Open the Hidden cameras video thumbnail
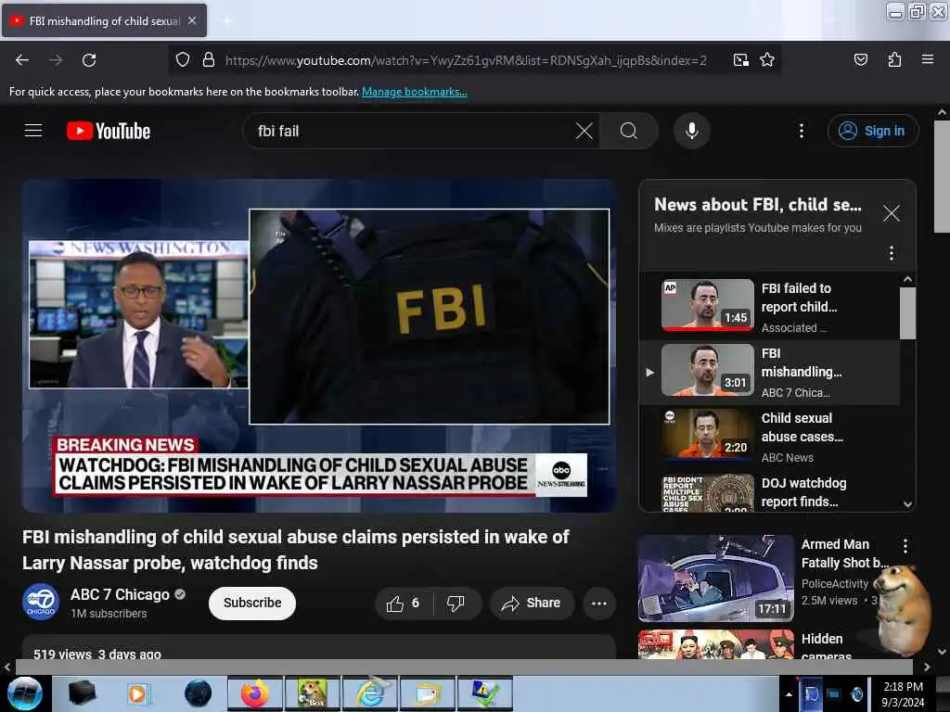The height and width of the screenshot is (712, 950). (715, 644)
